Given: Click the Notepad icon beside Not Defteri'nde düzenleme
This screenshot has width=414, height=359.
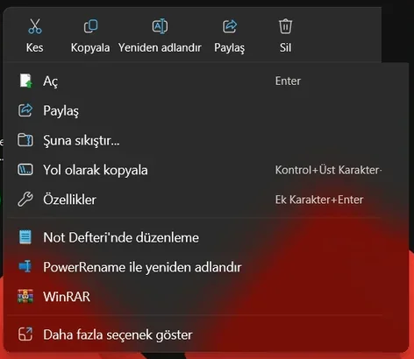Looking at the screenshot, I should (x=25, y=237).
